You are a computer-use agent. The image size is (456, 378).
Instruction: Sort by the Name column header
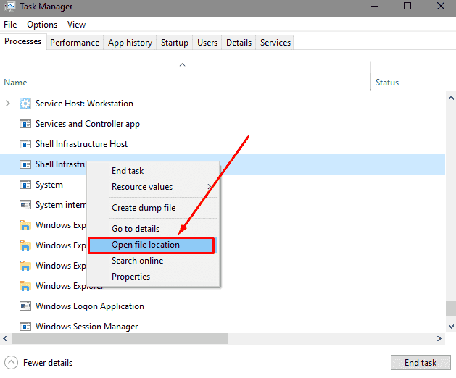click(15, 83)
